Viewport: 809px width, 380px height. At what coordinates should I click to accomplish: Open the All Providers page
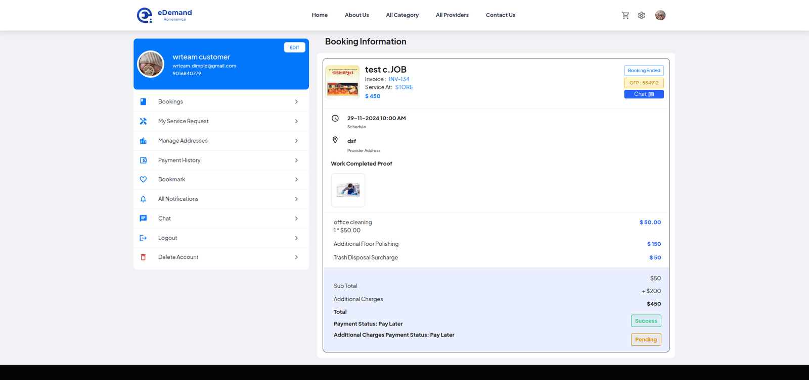click(x=452, y=15)
